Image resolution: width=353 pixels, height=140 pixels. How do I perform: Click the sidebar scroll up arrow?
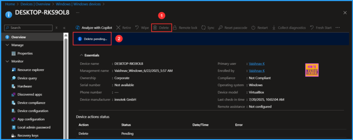point(66,35)
